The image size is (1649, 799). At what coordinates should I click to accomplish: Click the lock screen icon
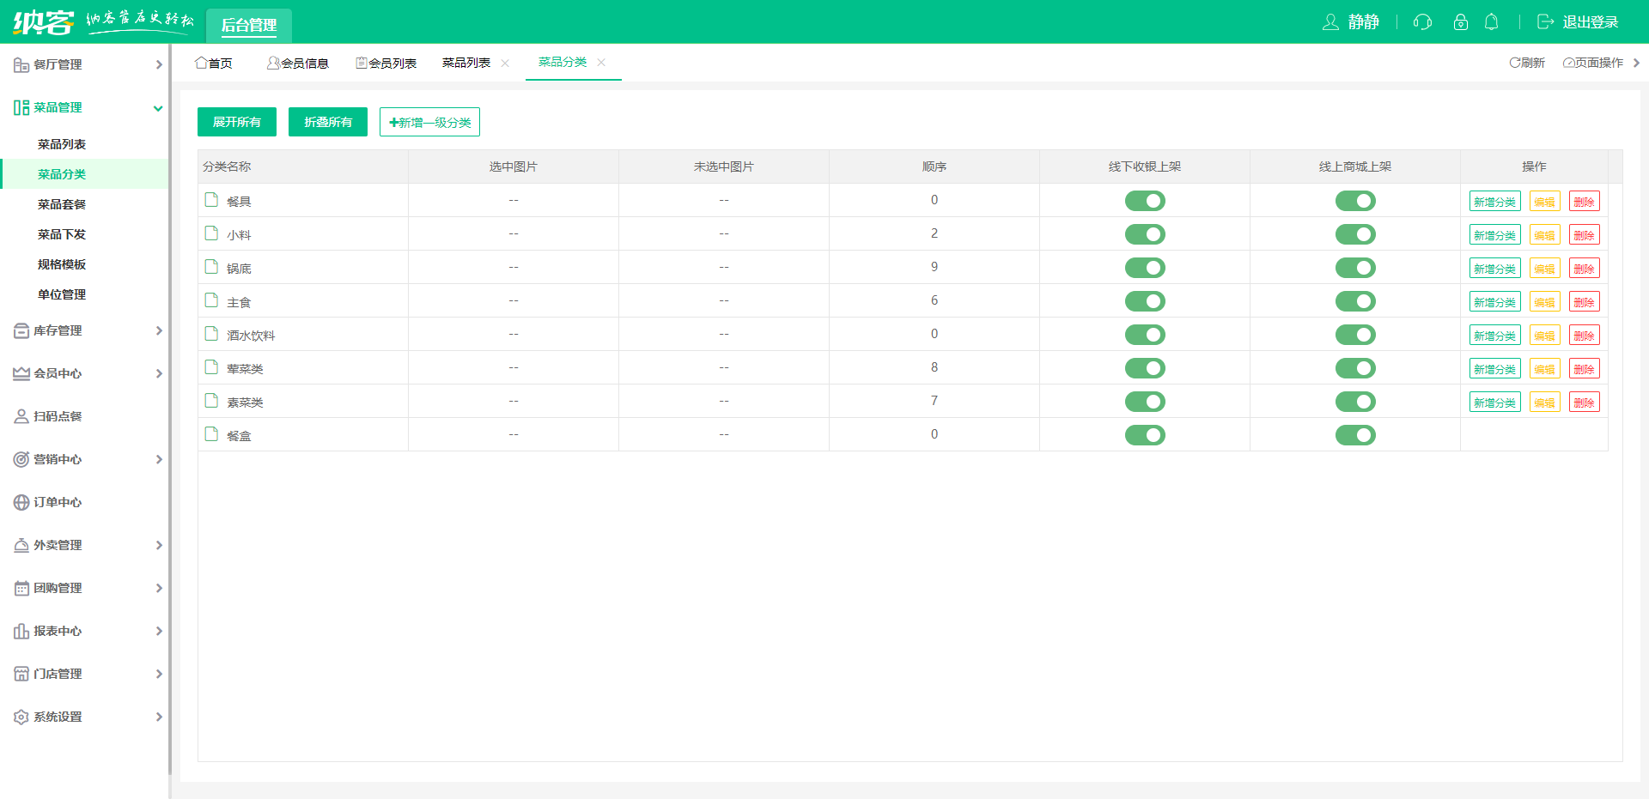coord(1460,22)
